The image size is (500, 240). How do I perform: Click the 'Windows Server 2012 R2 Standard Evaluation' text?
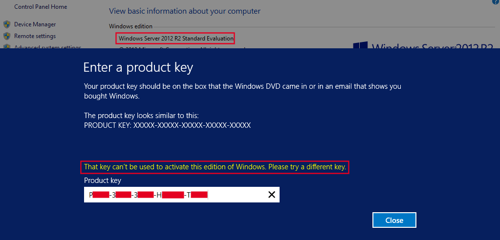pos(176,39)
